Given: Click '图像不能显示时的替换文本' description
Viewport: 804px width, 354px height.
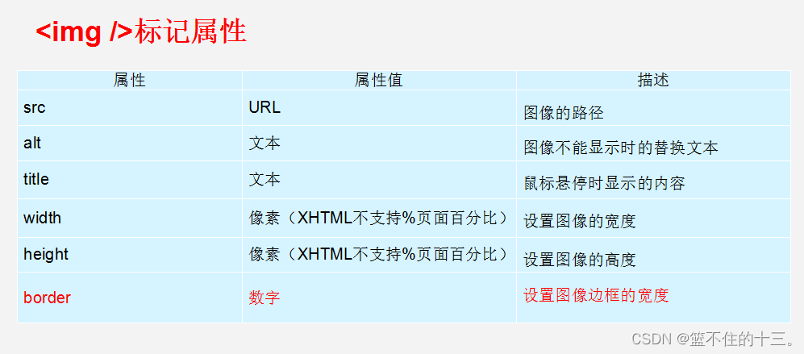Looking at the screenshot, I should [x=653, y=144].
